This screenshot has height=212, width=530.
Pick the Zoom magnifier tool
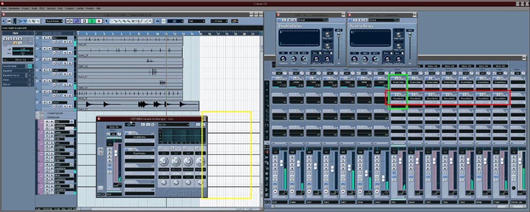(129, 21)
